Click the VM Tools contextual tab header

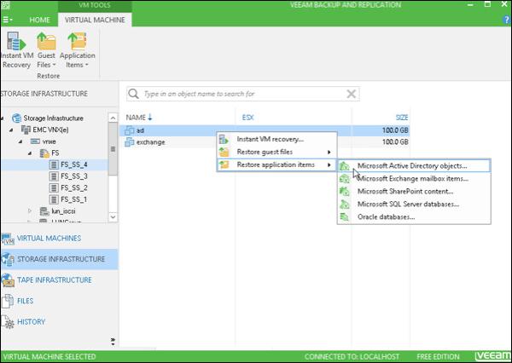tap(95, 5)
